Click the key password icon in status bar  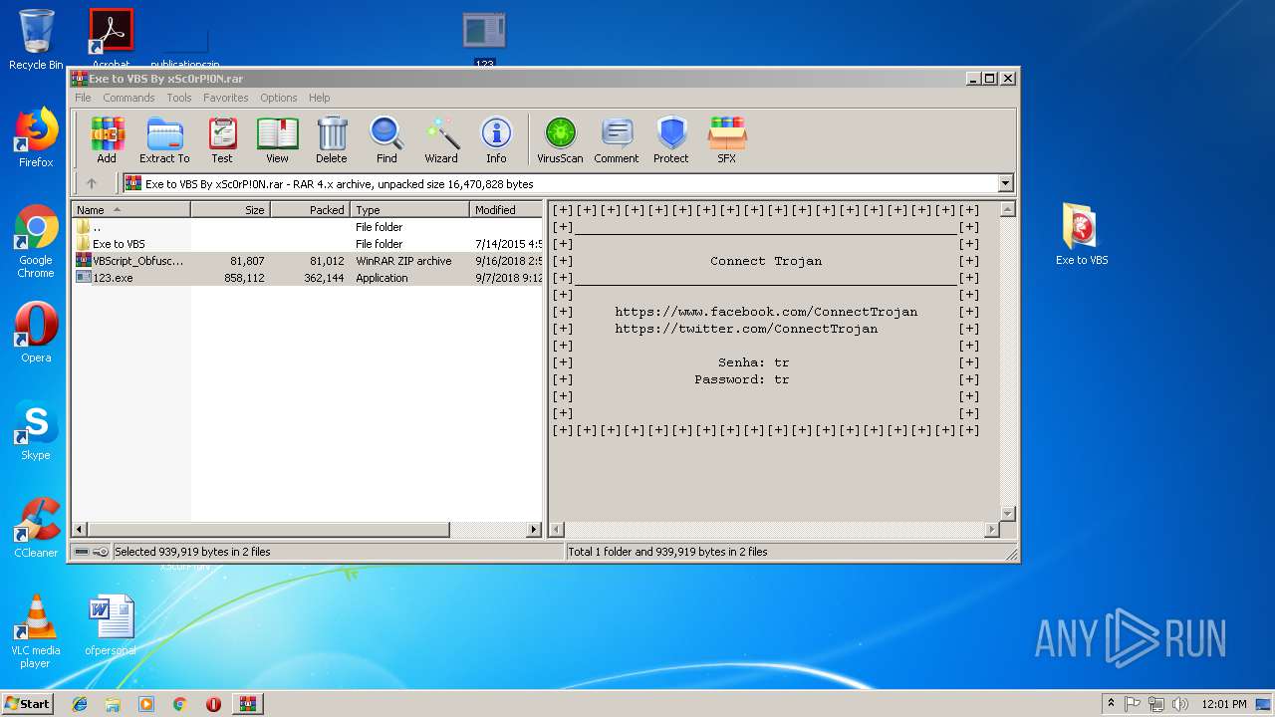101,551
